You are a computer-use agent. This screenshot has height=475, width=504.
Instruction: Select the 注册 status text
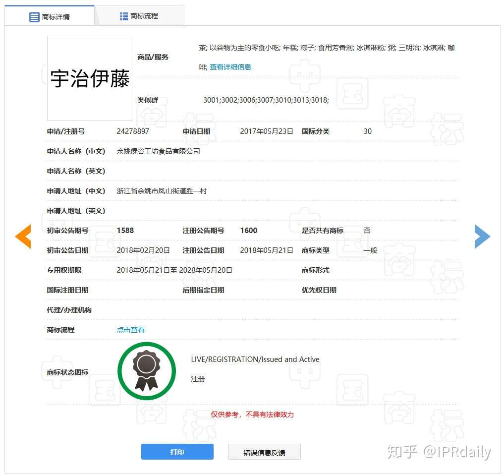click(x=198, y=379)
